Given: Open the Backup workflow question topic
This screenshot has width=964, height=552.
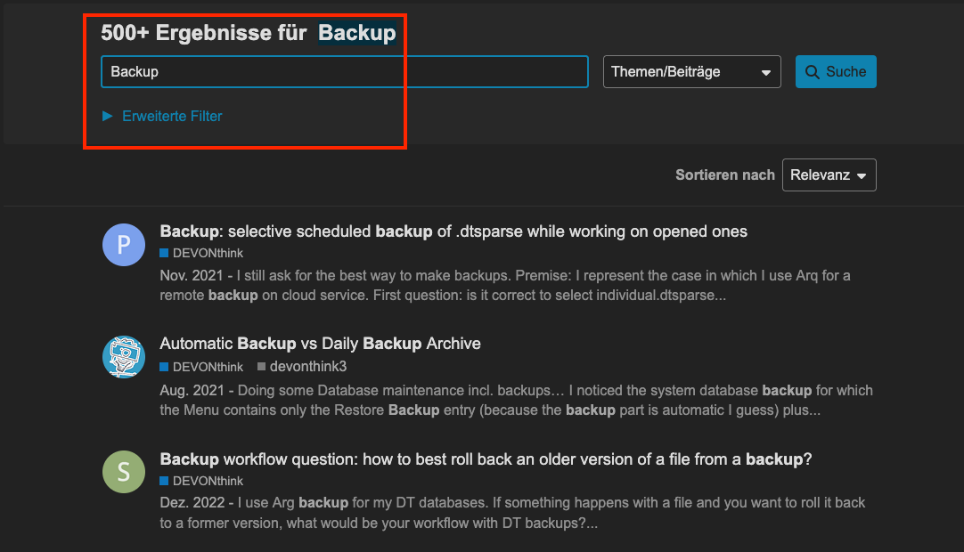Looking at the screenshot, I should click(x=486, y=459).
